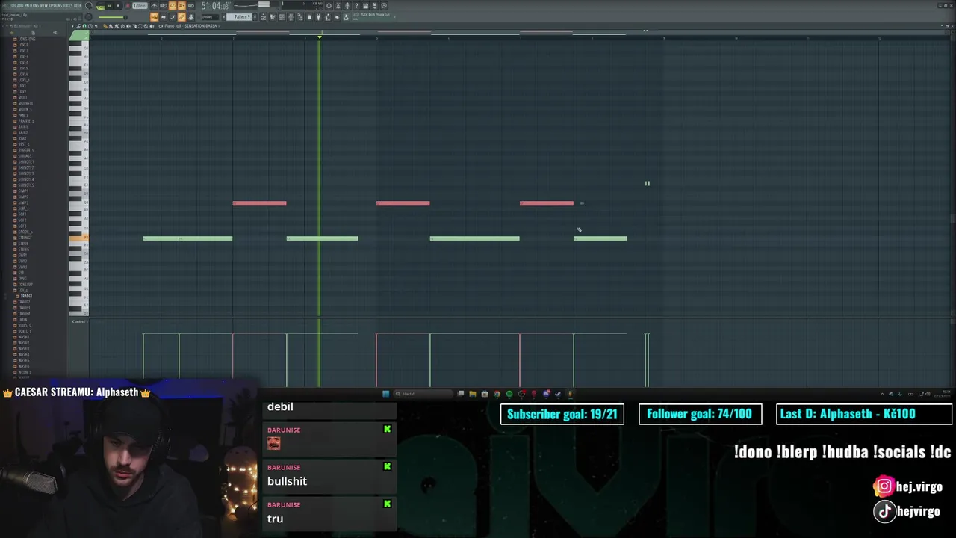Screen dimensions: 956x538
Task: Click the question mark help icon
Action: pos(356,6)
